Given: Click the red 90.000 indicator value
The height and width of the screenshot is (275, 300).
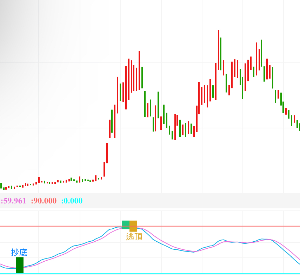Looking at the screenshot, I should coord(44,201).
